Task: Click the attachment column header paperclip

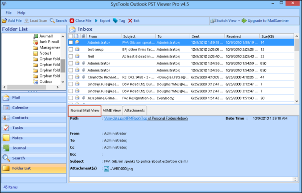Action: pos(83,36)
